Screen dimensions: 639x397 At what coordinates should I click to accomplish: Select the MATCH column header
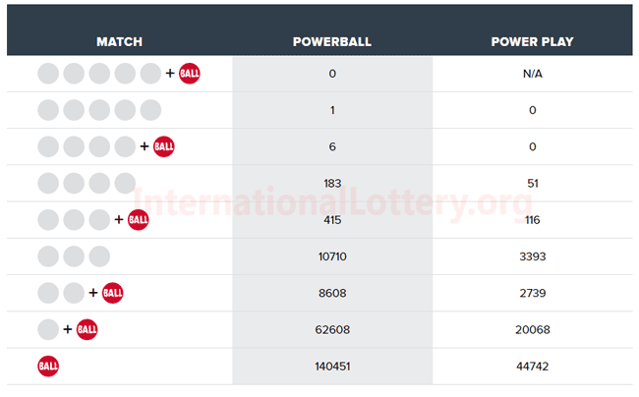click(x=119, y=42)
